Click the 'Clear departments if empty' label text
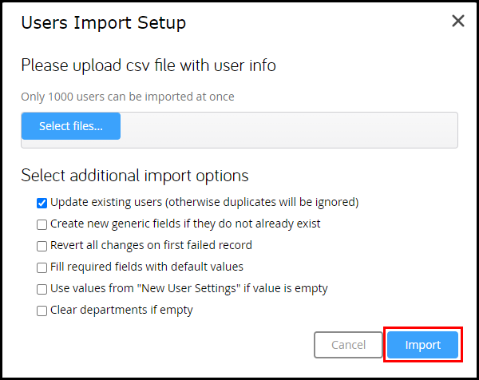Image resolution: width=479 pixels, height=380 pixels. pyautogui.click(x=121, y=310)
